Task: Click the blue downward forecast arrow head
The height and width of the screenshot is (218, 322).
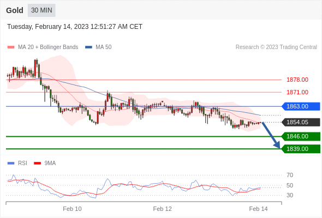Action: [277, 145]
